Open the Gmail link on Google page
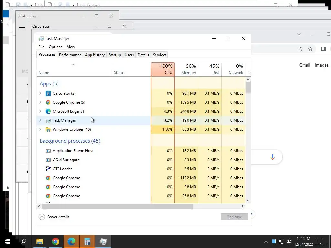Viewport: 331px width, 248px height. [304, 65]
